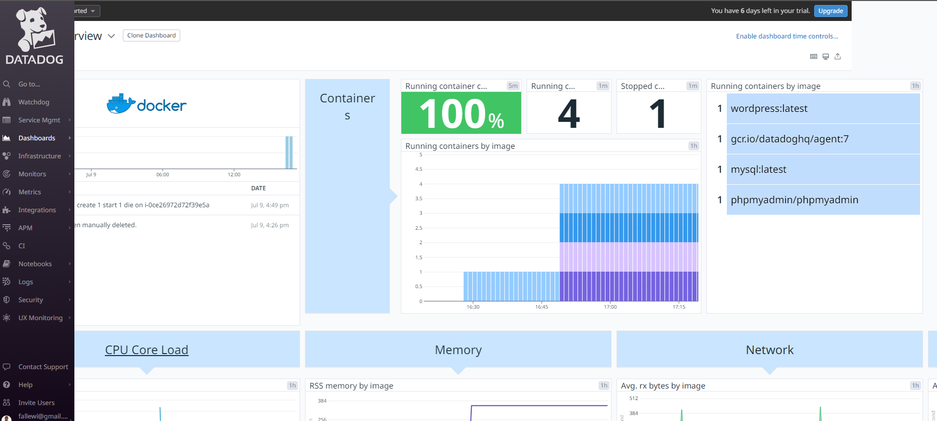The width and height of the screenshot is (937, 421).
Task: Click the Dashboards chart icon
Action: [x=6, y=138]
